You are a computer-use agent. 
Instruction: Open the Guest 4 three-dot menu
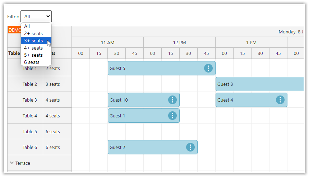(280, 100)
